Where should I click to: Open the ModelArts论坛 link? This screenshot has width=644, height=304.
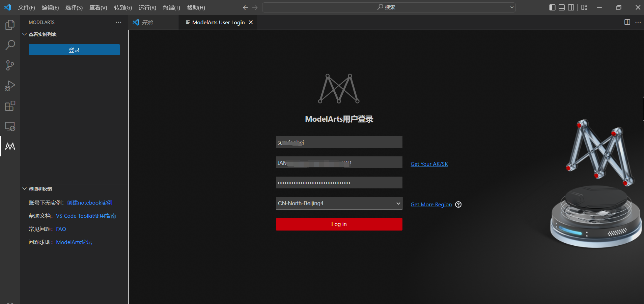click(x=74, y=242)
